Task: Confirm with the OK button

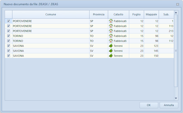Action: tap(149, 105)
